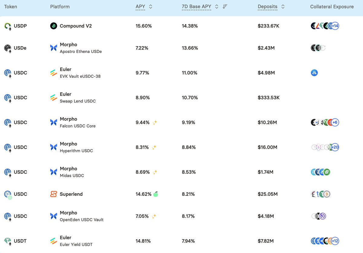Viewport: 363px width, 253px height.
Task: Click sparkle reward icon beside 9.44% APY
Action: click(x=155, y=122)
